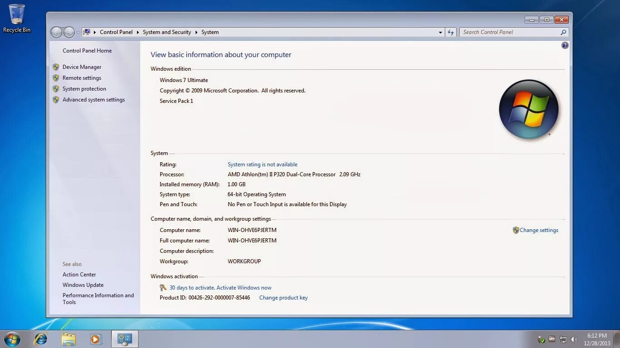The image size is (620, 348).
Task: Click the WORKGROUP value text
Action: (244, 261)
